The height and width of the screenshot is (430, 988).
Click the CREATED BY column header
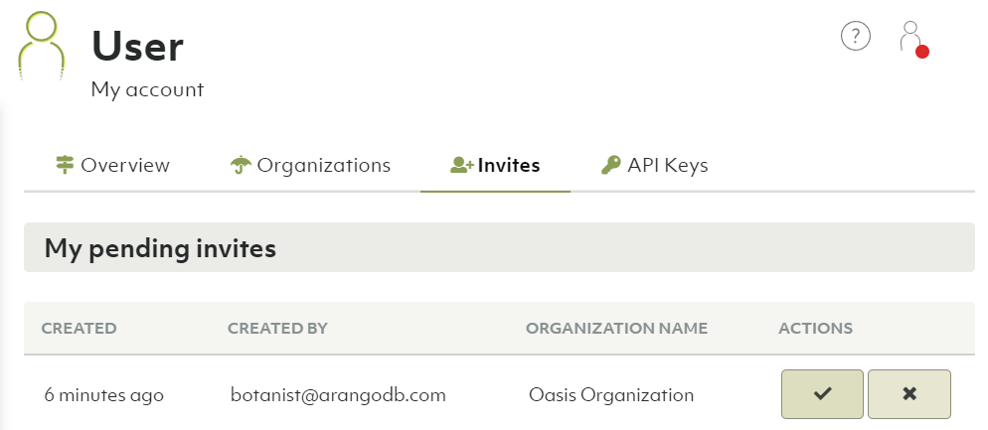[x=277, y=328]
